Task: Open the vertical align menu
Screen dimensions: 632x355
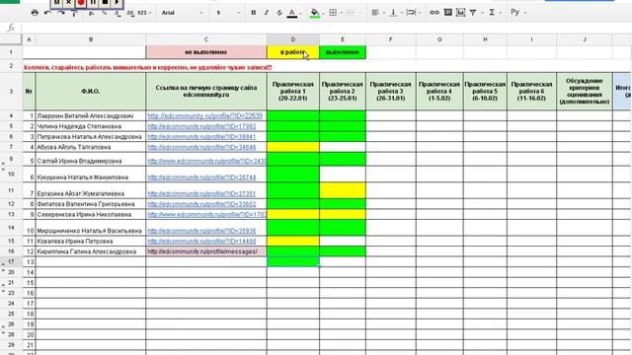Action: (395, 13)
